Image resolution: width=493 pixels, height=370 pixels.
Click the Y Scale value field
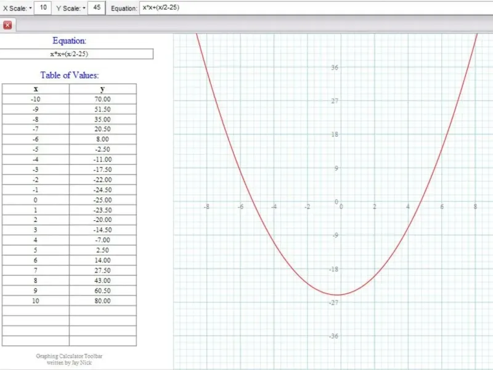tap(97, 7)
